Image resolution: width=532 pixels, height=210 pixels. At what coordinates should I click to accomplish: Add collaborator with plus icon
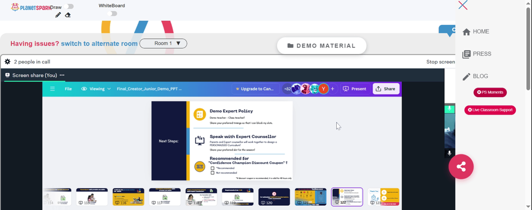[x=332, y=89]
